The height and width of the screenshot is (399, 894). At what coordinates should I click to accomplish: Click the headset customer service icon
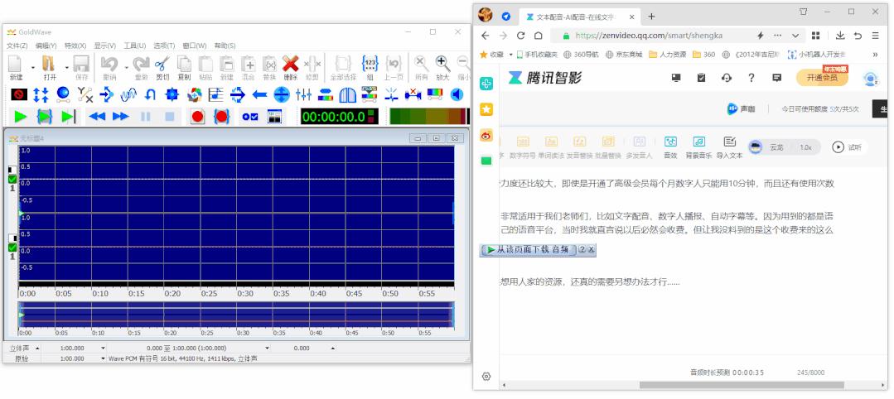point(727,78)
